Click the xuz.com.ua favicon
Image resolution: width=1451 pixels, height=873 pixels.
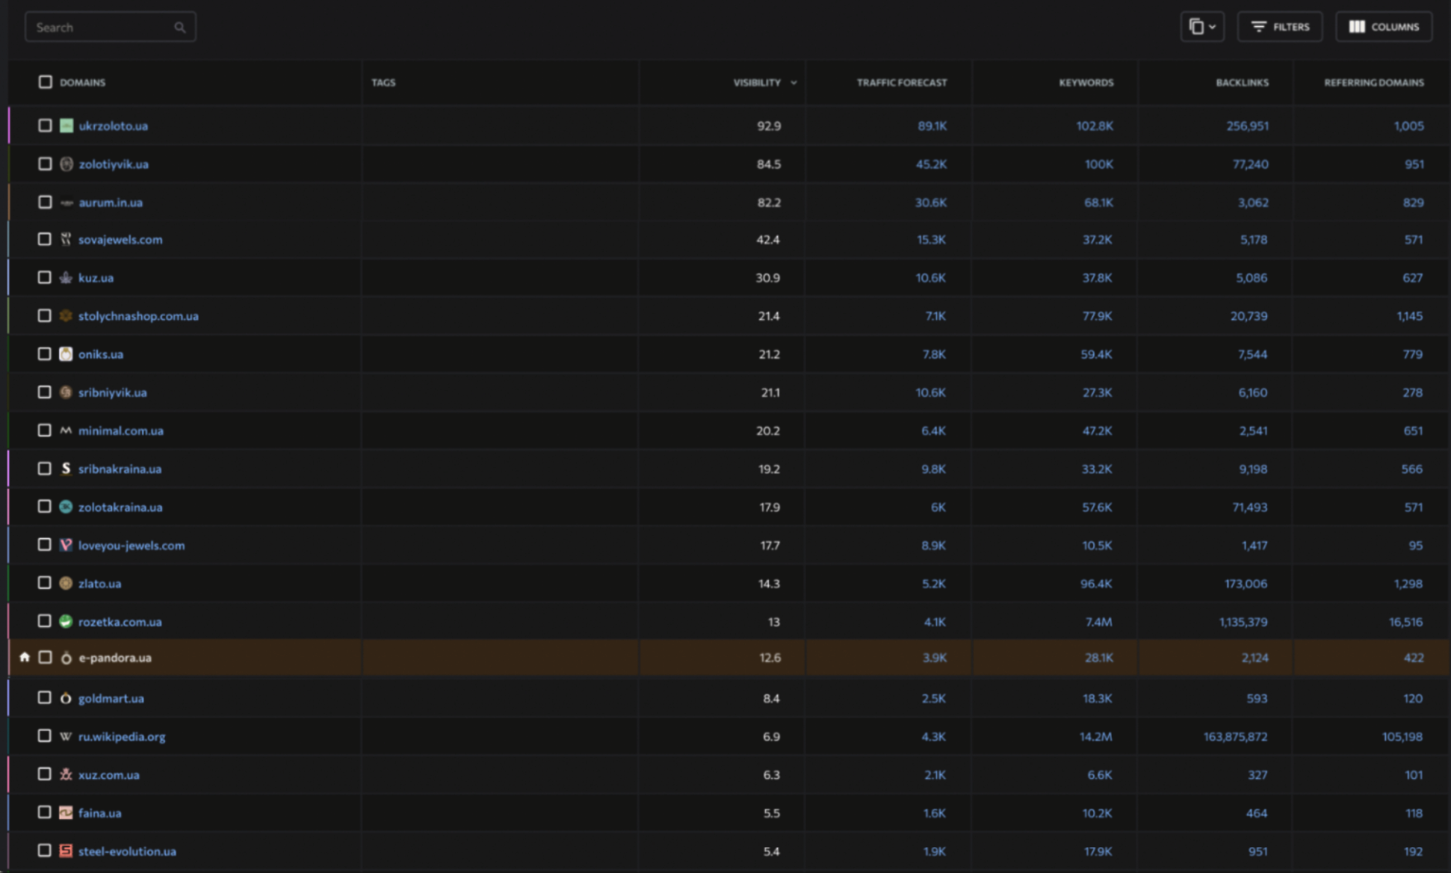(66, 774)
